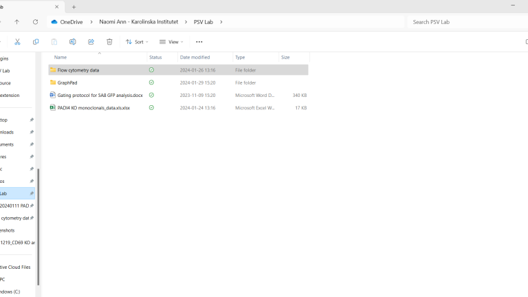Image resolution: width=528 pixels, height=297 pixels.
Task: Click the Search PSV Lab field
Action: [467, 22]
